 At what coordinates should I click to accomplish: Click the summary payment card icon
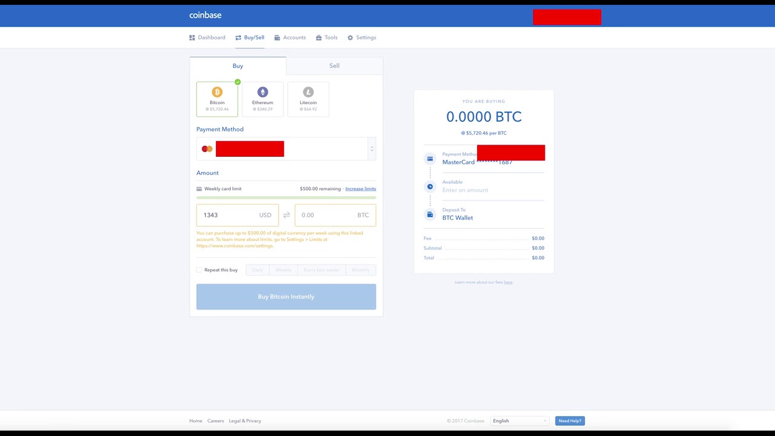coord(430,159)
